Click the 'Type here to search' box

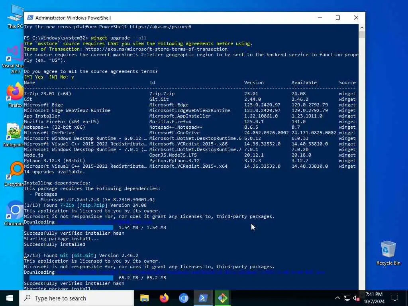[x=76, y=298]
